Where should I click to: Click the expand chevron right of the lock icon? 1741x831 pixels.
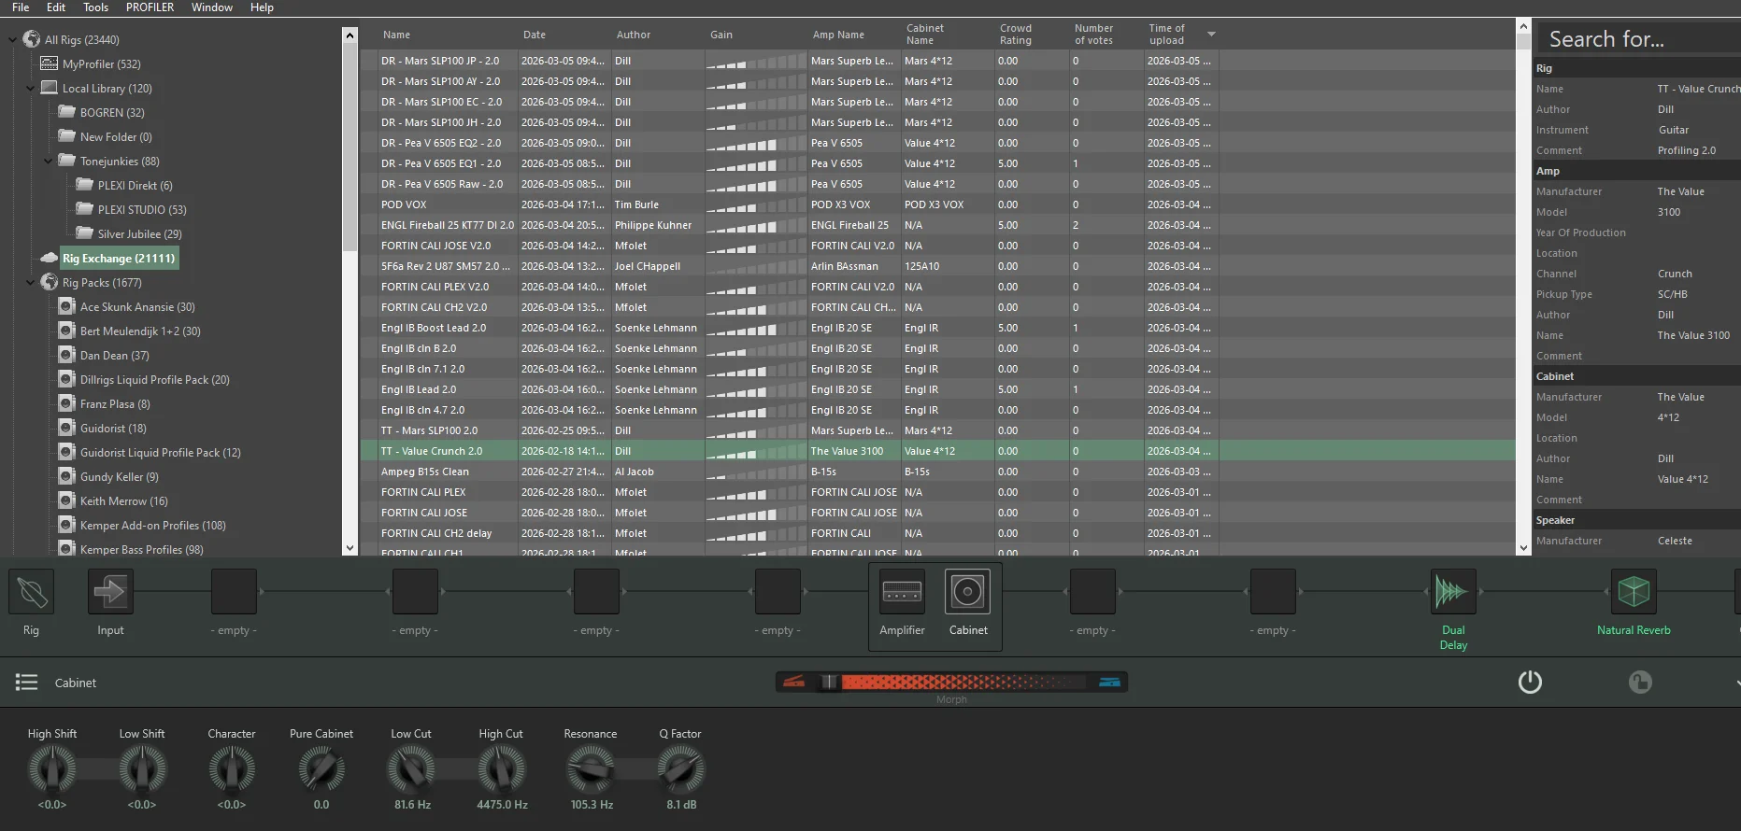point(1736,683)
